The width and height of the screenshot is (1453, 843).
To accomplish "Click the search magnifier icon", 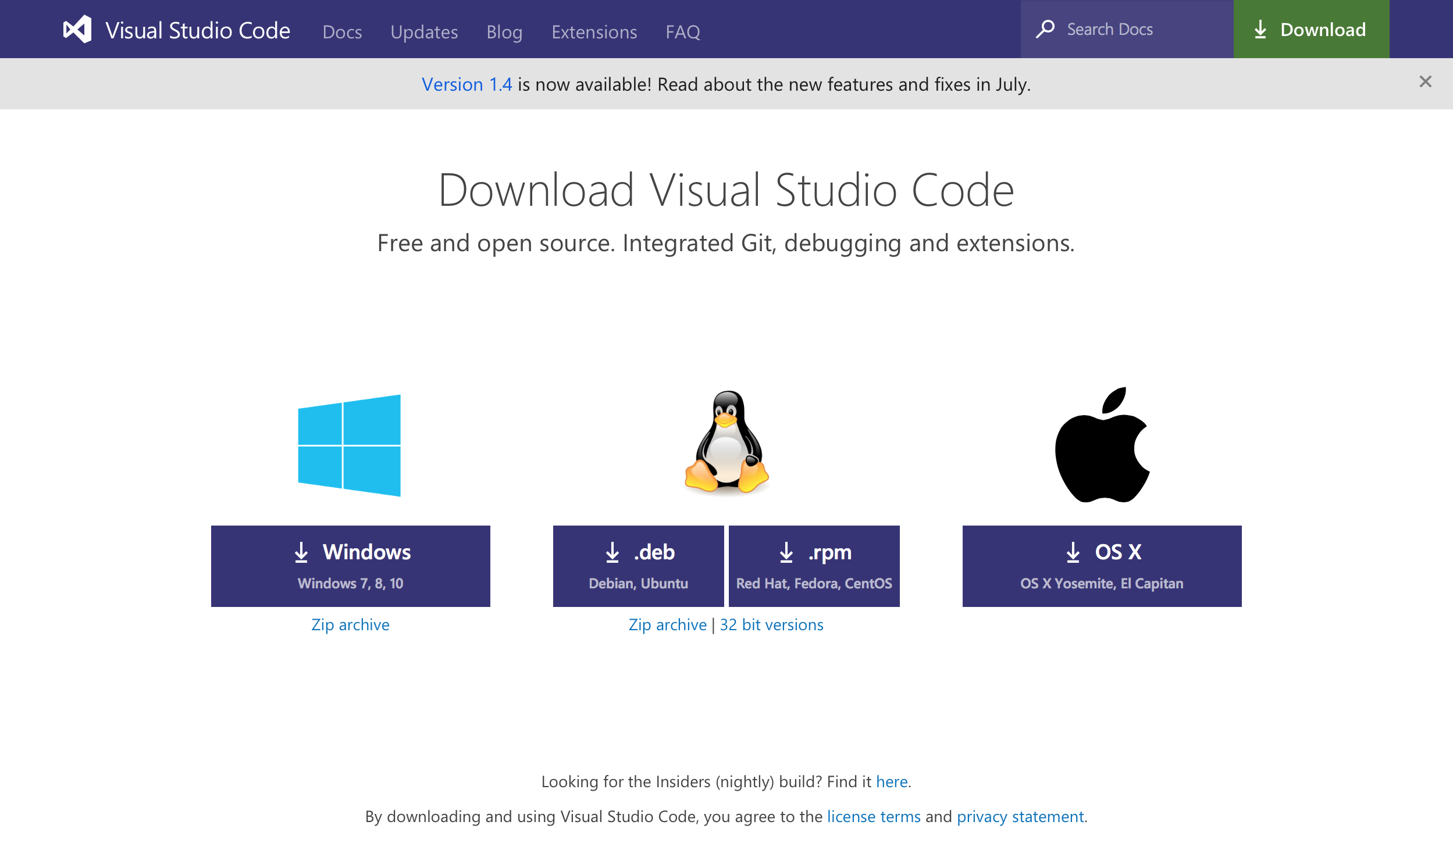I will click(1045, 29).
